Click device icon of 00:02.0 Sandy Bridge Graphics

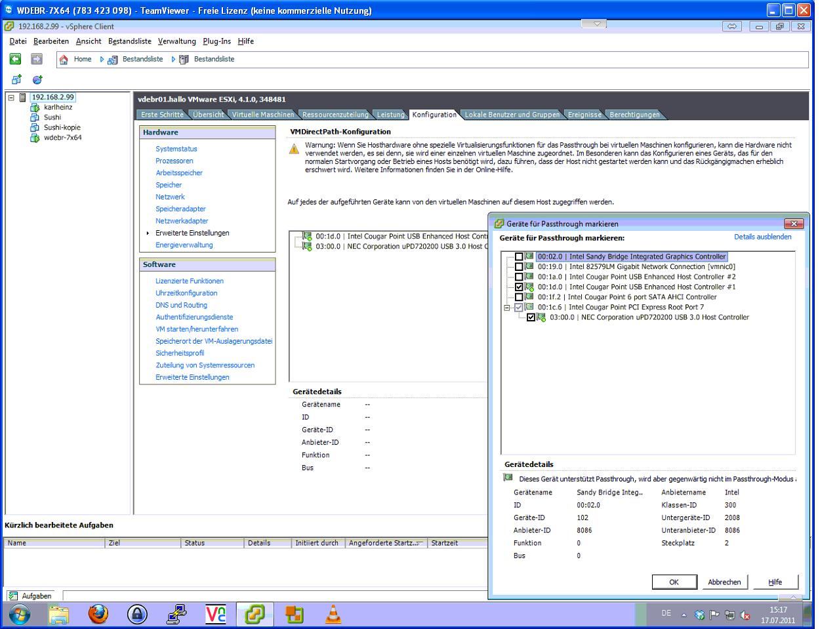pos(529,256)
